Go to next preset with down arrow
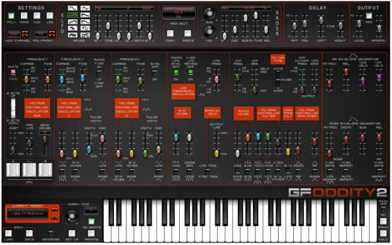392x245 pixels. click(x=54, y=218)
